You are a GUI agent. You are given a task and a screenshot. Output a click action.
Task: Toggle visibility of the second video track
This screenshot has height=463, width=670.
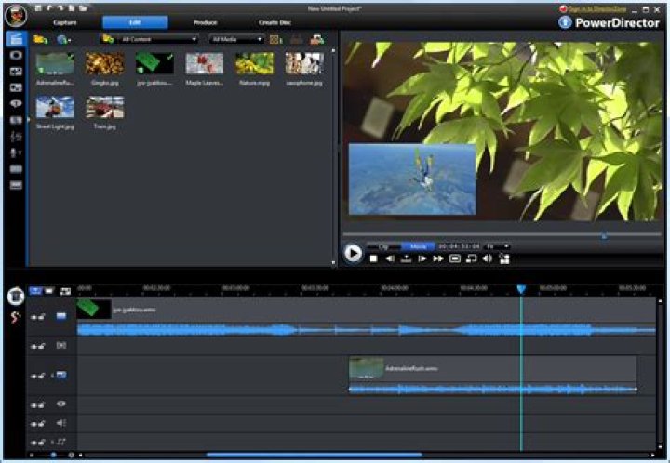34,377
